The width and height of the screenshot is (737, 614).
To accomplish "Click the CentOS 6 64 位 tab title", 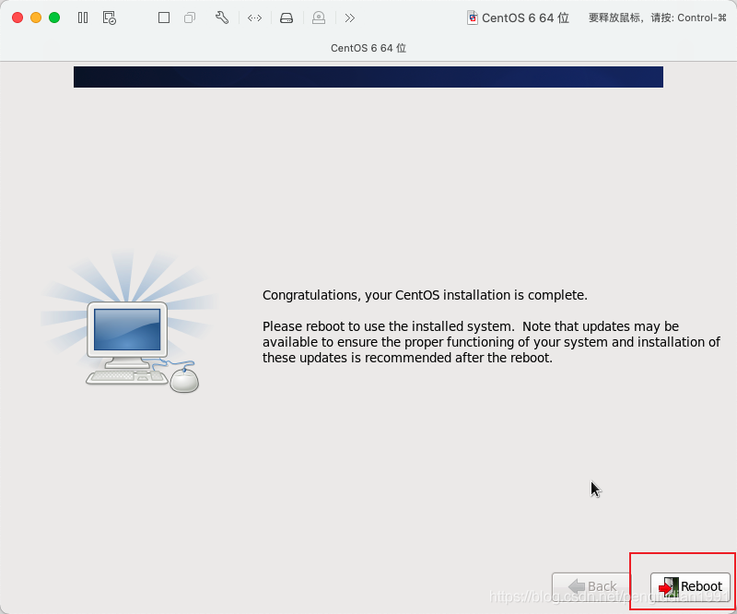I will point(368,48).
